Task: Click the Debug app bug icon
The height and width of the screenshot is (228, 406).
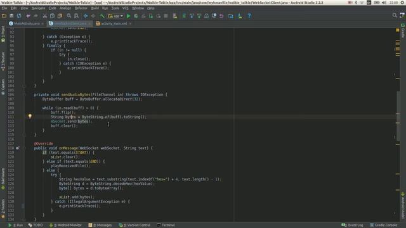Action: coord(136,16)
